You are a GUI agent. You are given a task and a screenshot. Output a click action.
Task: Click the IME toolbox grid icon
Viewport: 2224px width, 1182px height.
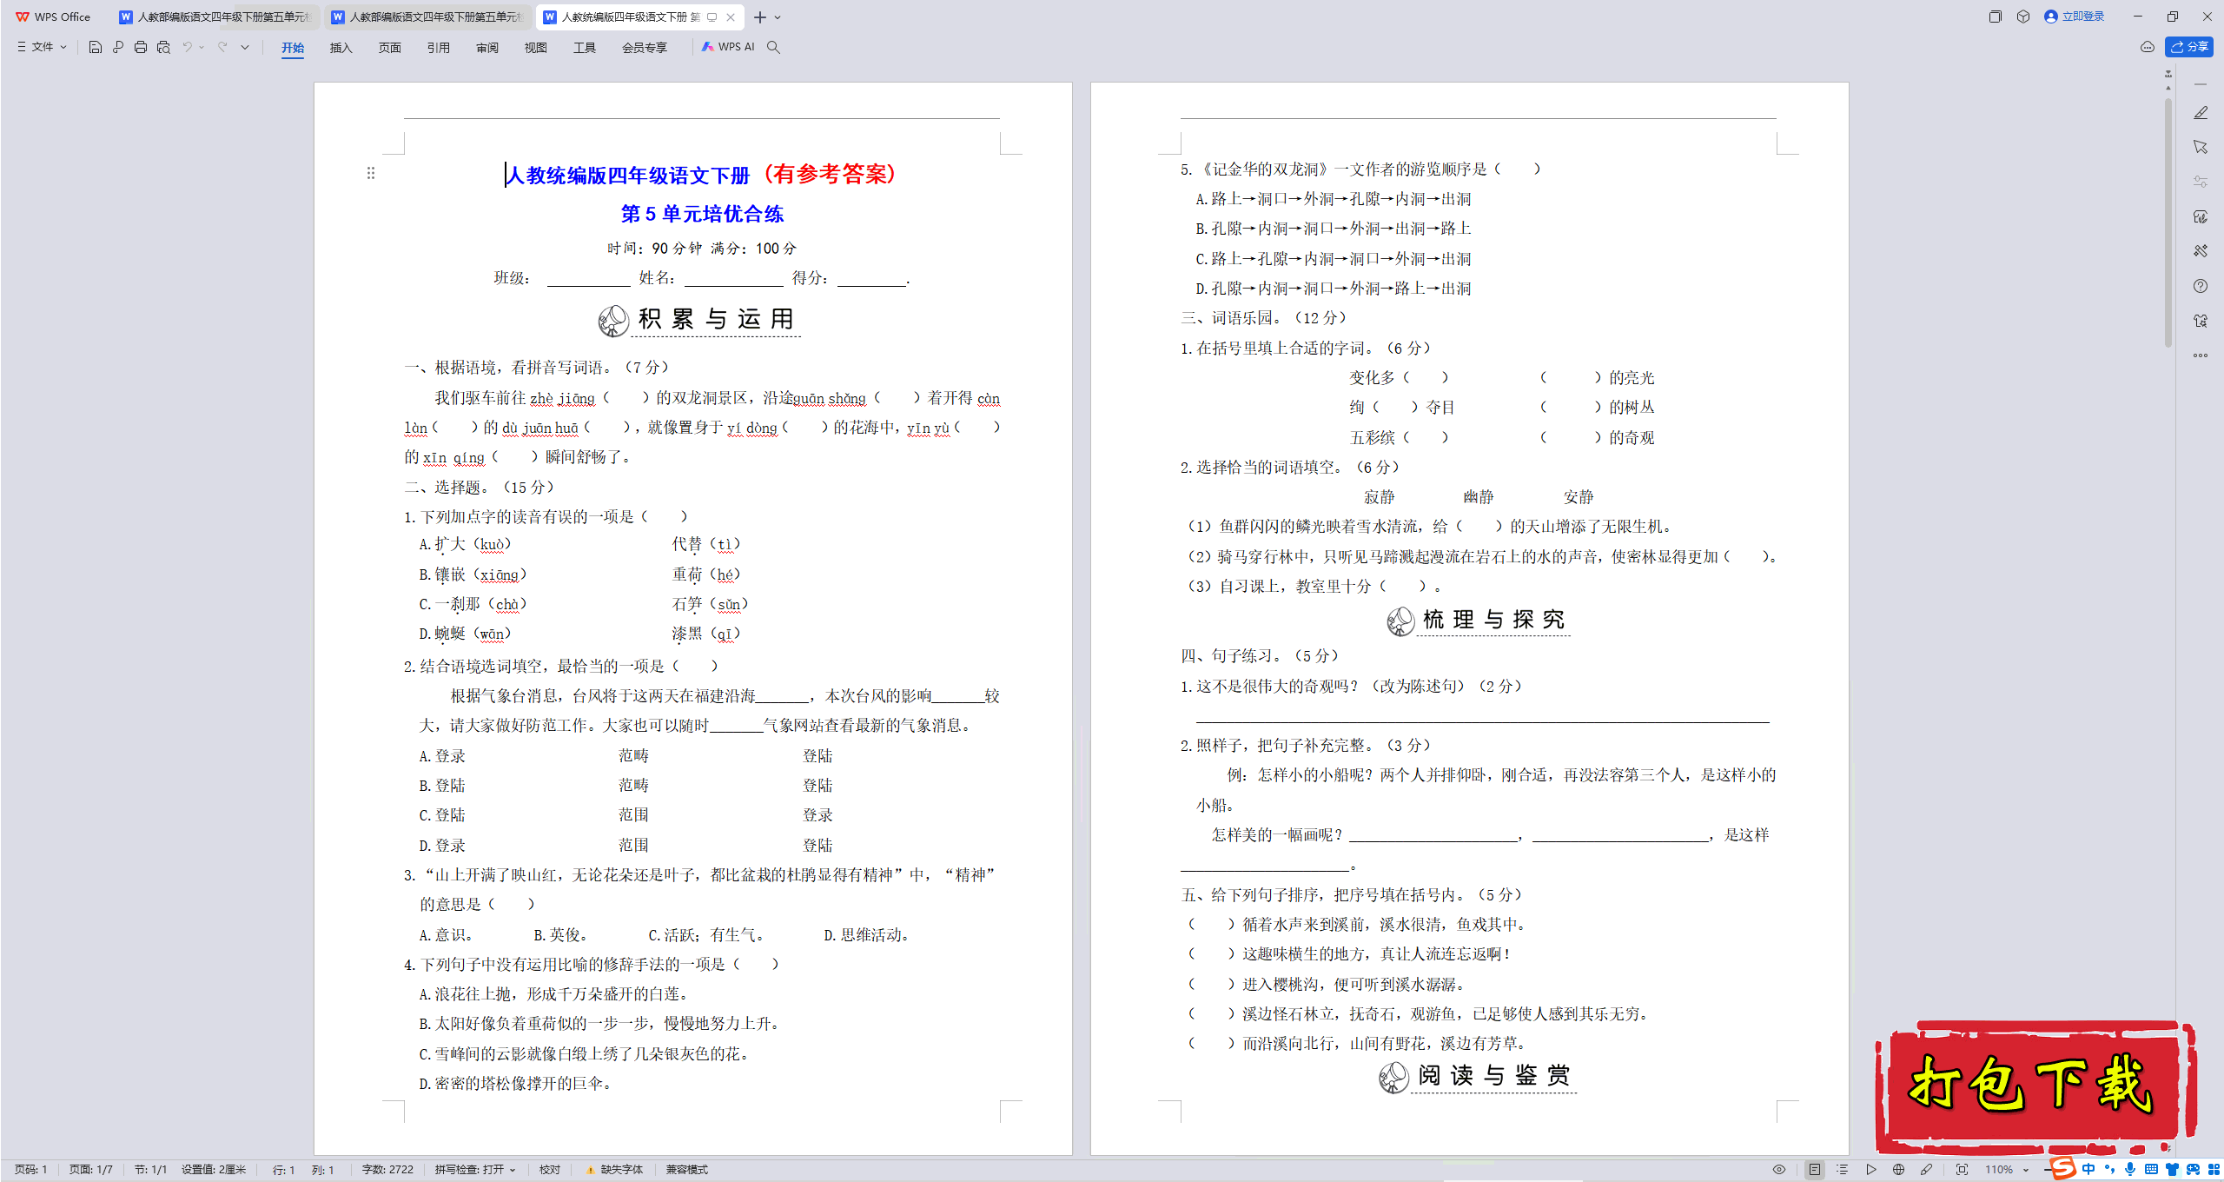pyautogui.click(x=2214, y=1169)
